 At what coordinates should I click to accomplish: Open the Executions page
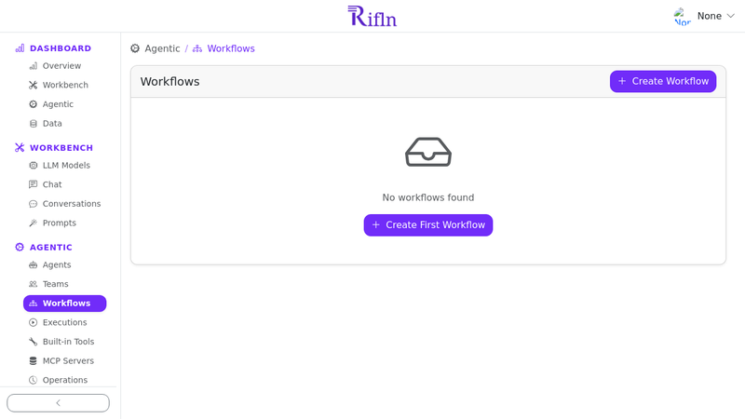pyautogui.click(x=64, y=322)
